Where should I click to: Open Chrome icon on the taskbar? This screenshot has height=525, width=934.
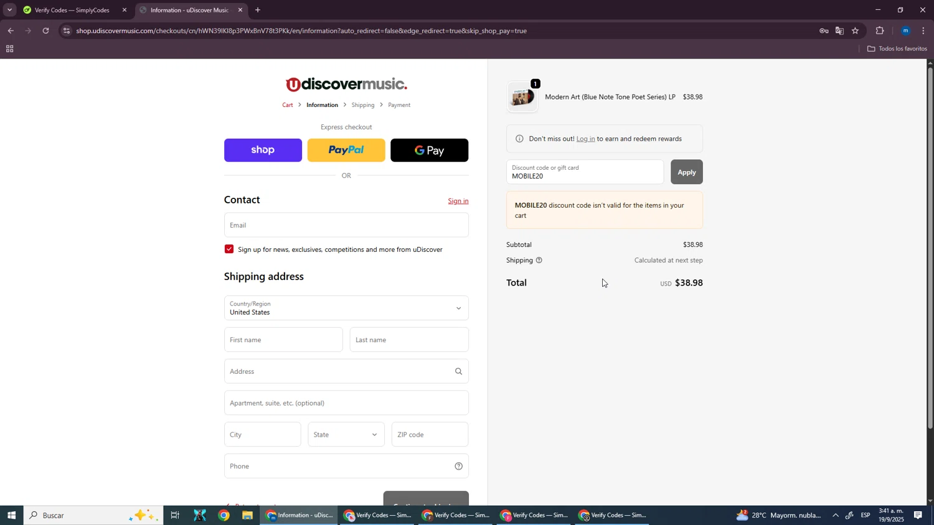pos(224,515)
